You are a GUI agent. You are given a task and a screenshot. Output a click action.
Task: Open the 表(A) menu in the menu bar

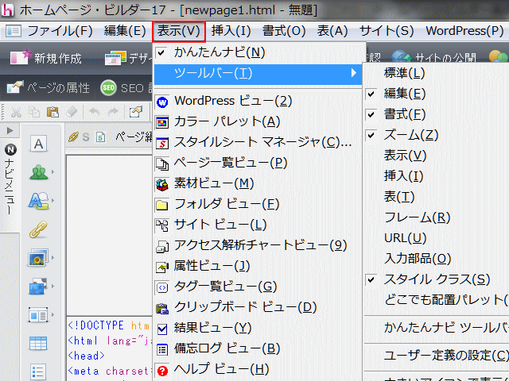pyautogui.click(x=332, y=31)
